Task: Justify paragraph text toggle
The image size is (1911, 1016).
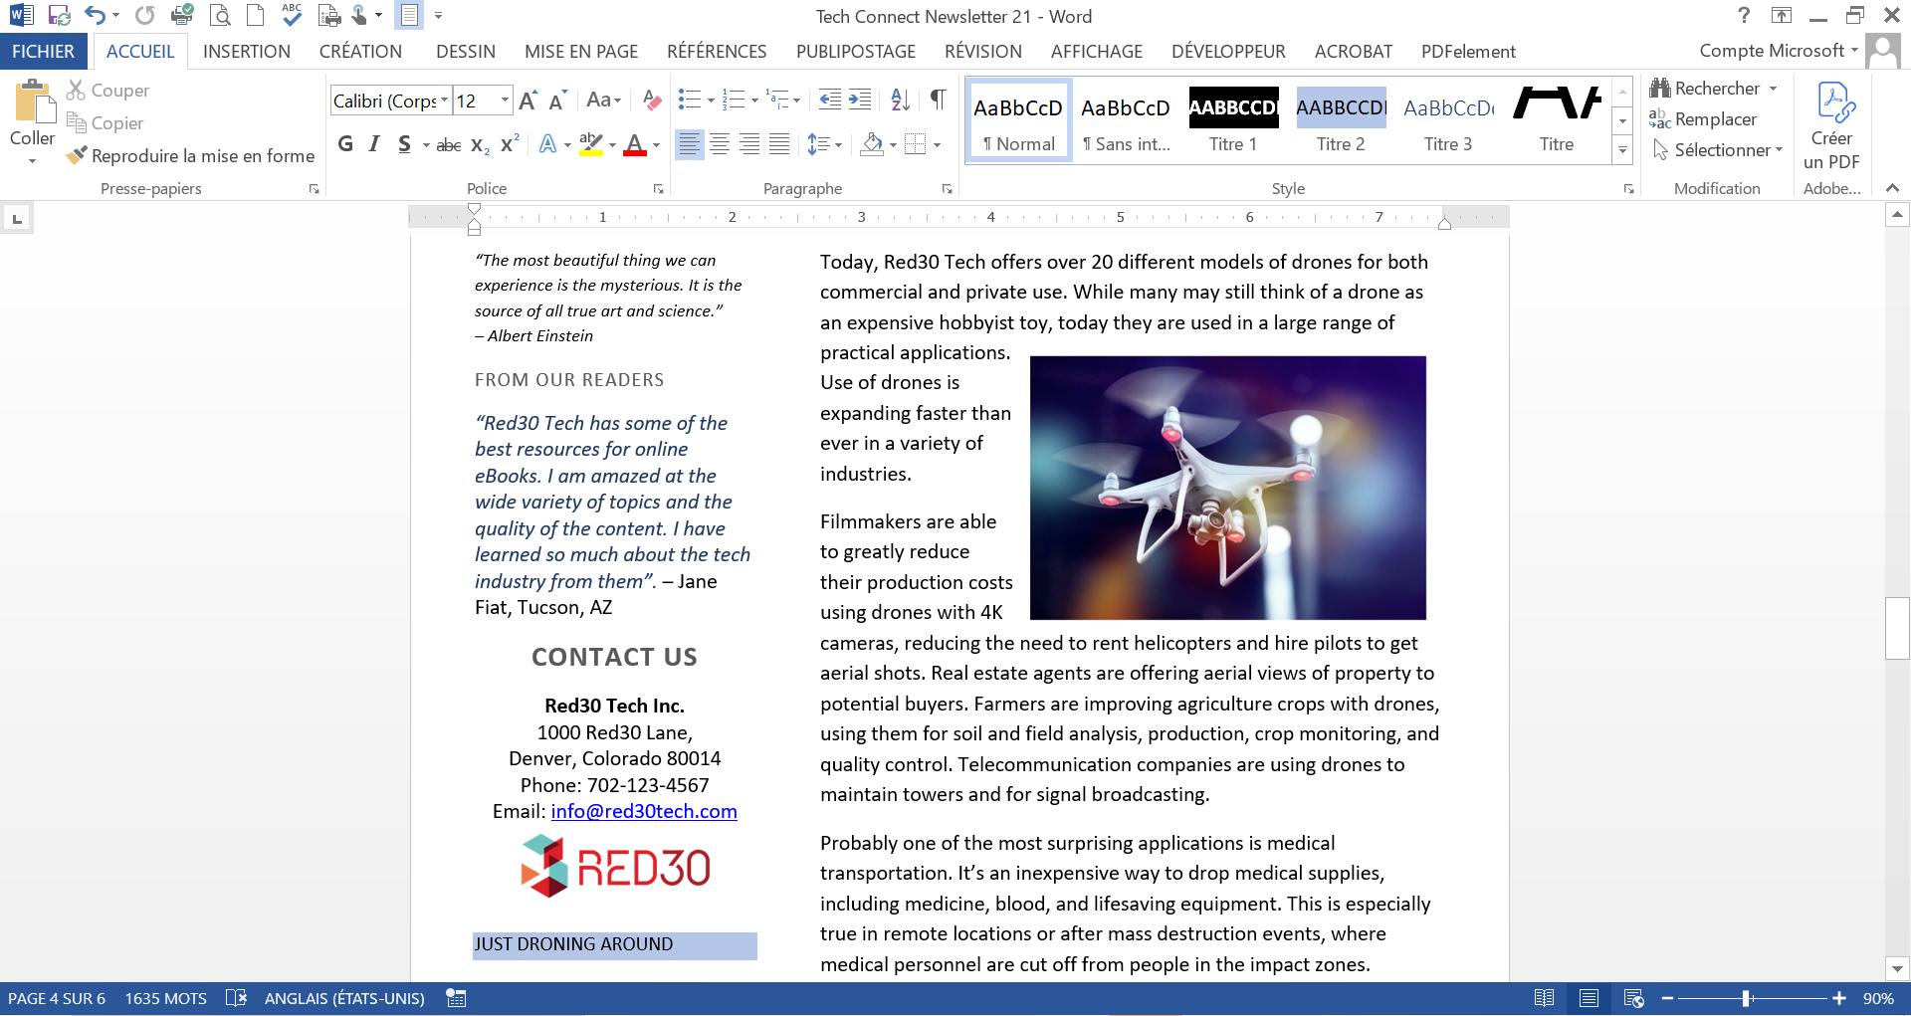Action: [x=779, y=144]
